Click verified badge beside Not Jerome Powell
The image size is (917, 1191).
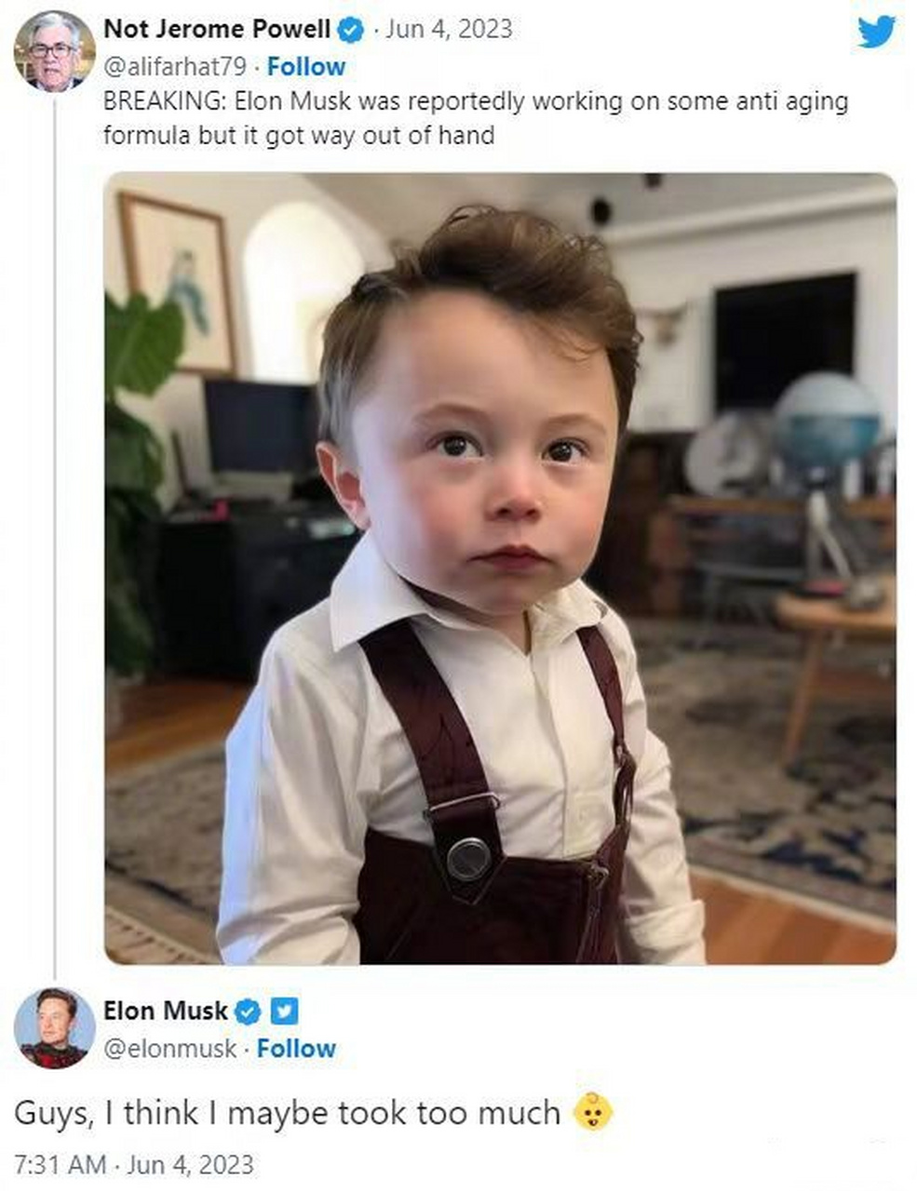click(x=350, y=31)
